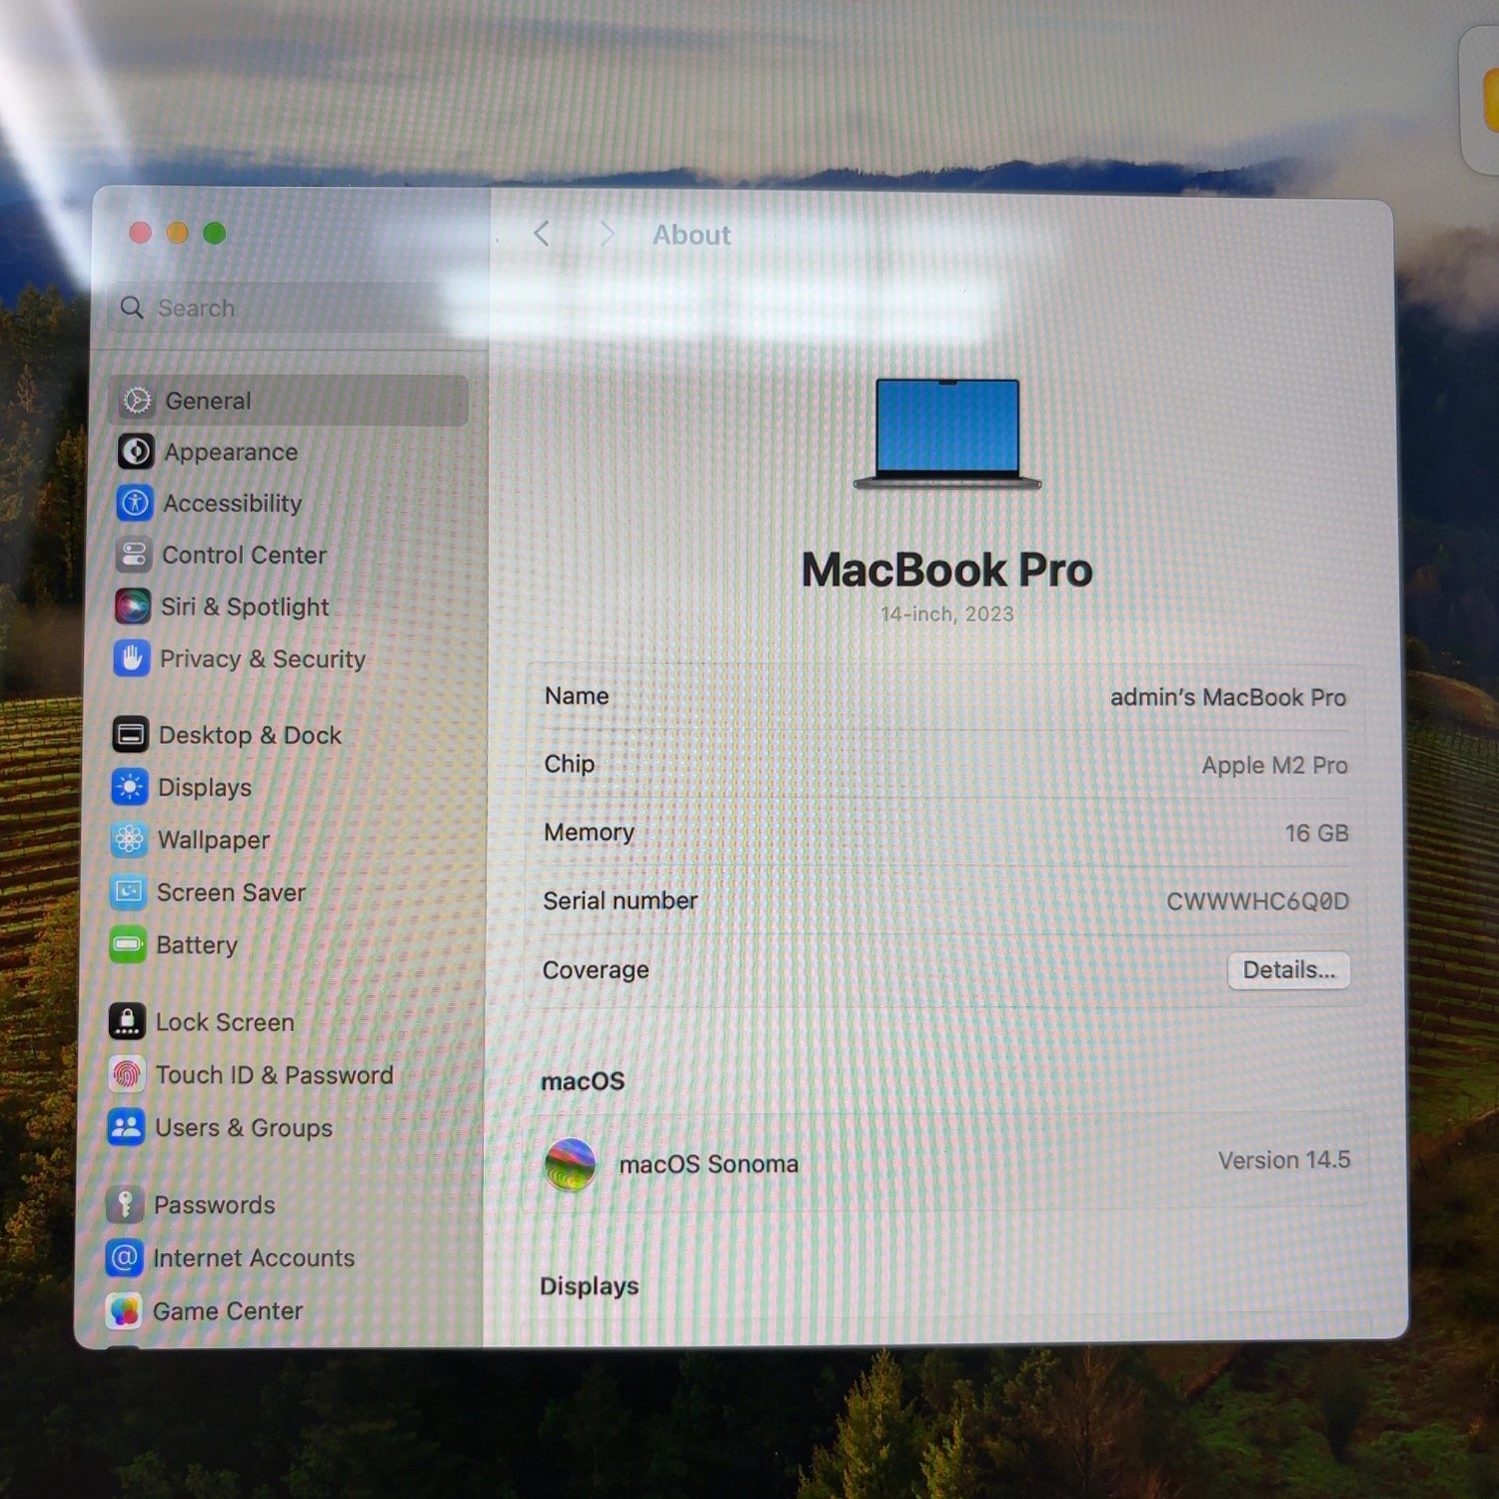Go forward with the right chevron
Image resolution: width=1499 pixels, height=1499 pixels.
click(x=606, y=234)
